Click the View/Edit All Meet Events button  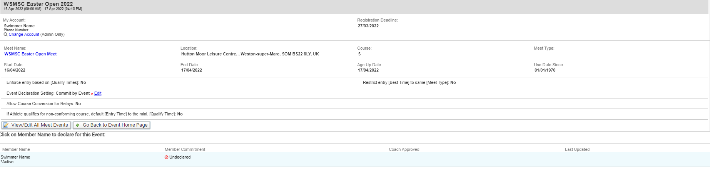pos(36,125)
